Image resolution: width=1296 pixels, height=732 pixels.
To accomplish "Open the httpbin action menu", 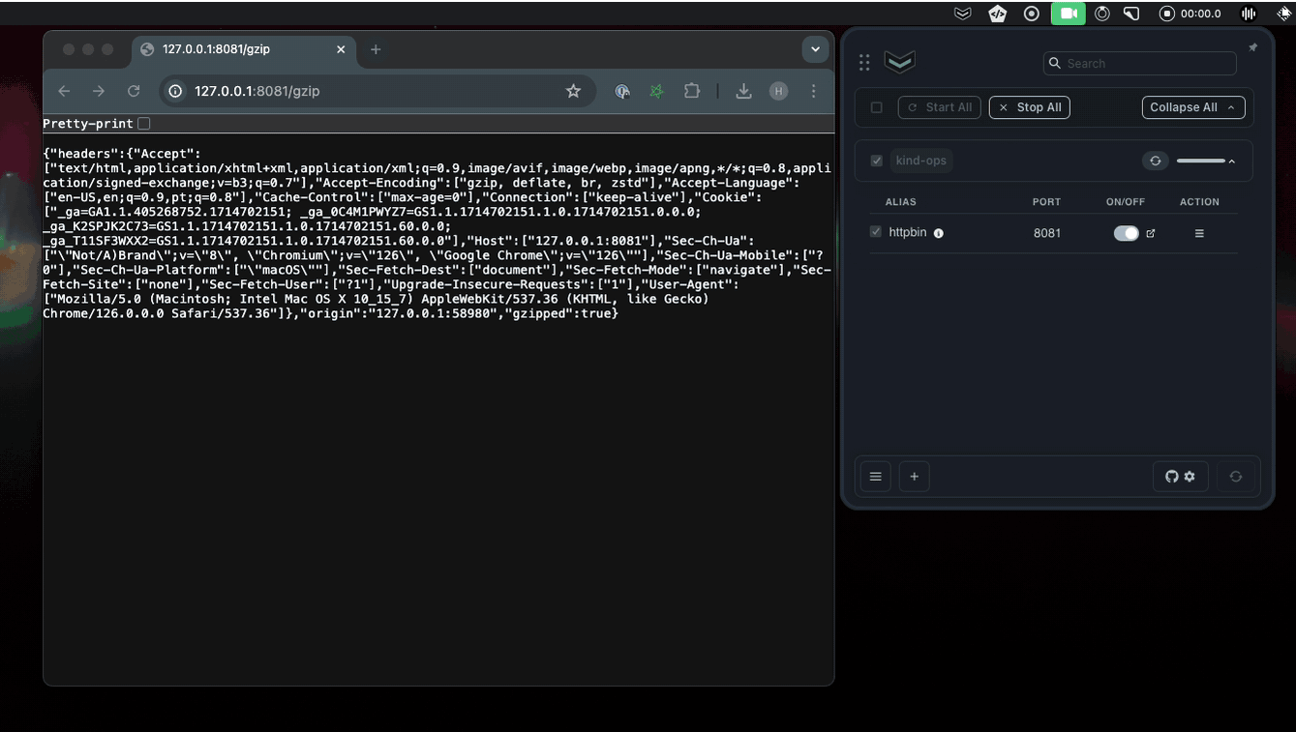I will [x=1198, y=232].
